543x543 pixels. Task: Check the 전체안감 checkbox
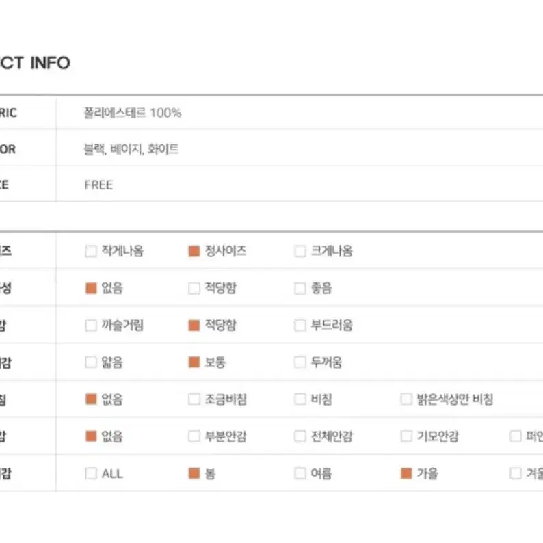click(300, 436)
